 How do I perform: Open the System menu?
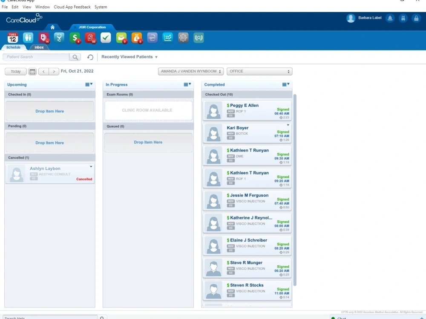click(x=101, y=7)
